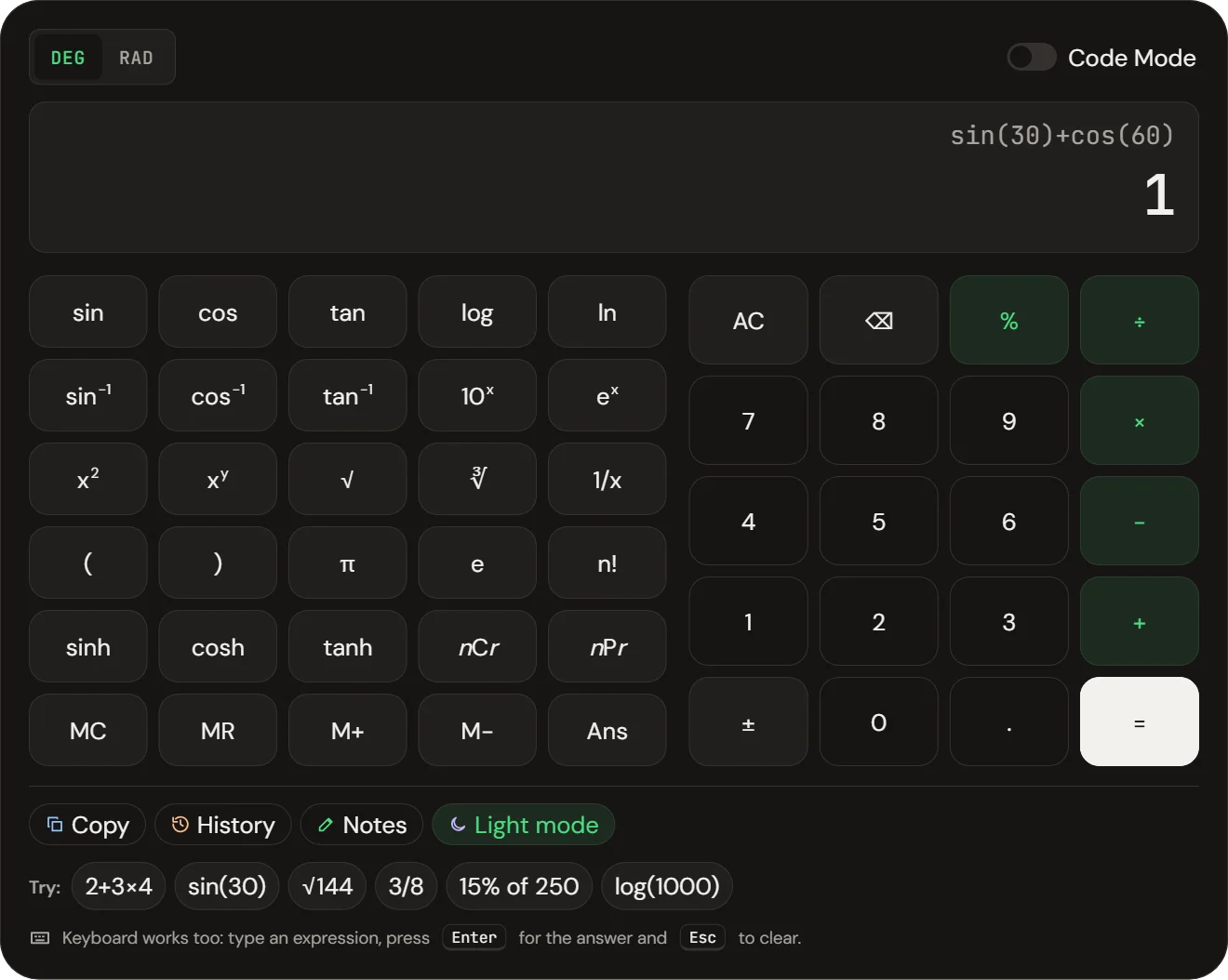Insert the square root function

347,479
